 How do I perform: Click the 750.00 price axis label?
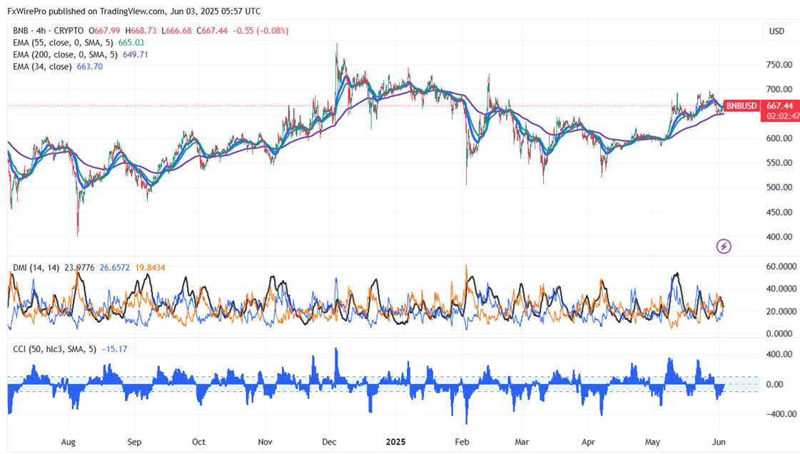(x=779, y=65)
